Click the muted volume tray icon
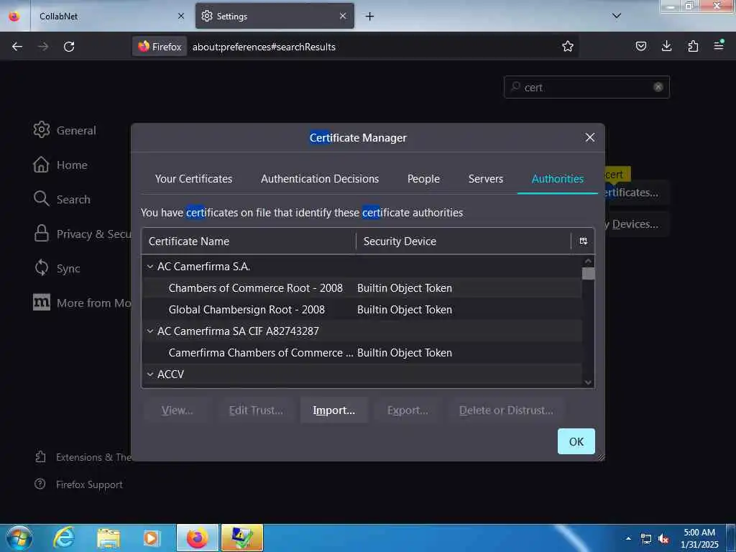Viewport: 736px width, 552px height. pyautogui.click(x=663, y=539)
